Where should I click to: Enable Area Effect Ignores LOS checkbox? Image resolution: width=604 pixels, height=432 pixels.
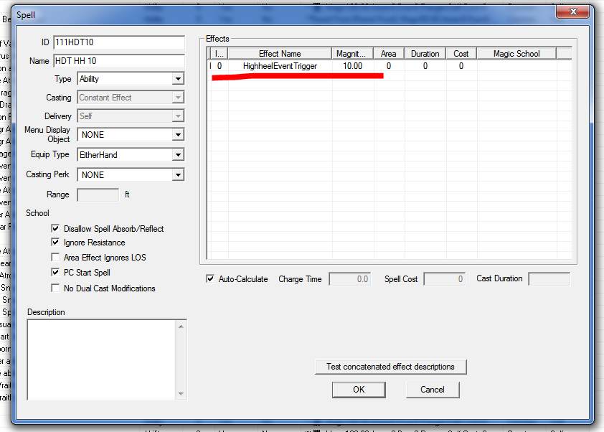tap(55, 258)
